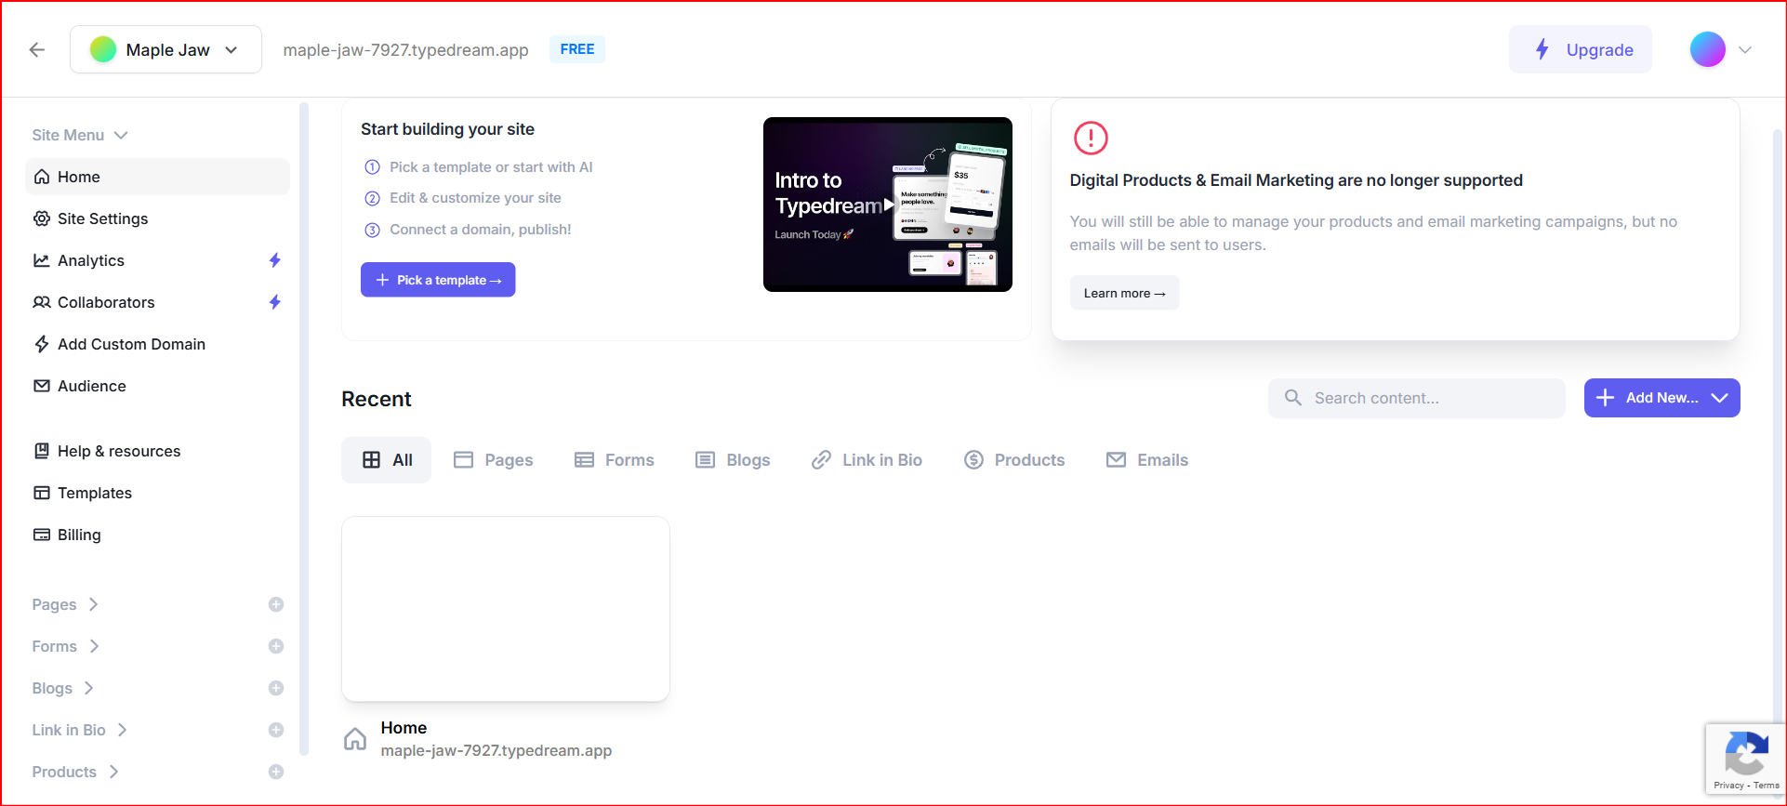Click the home icon beside Home page entry
Viewport: 1787px width, 806px height.
(x=355, y=739)
